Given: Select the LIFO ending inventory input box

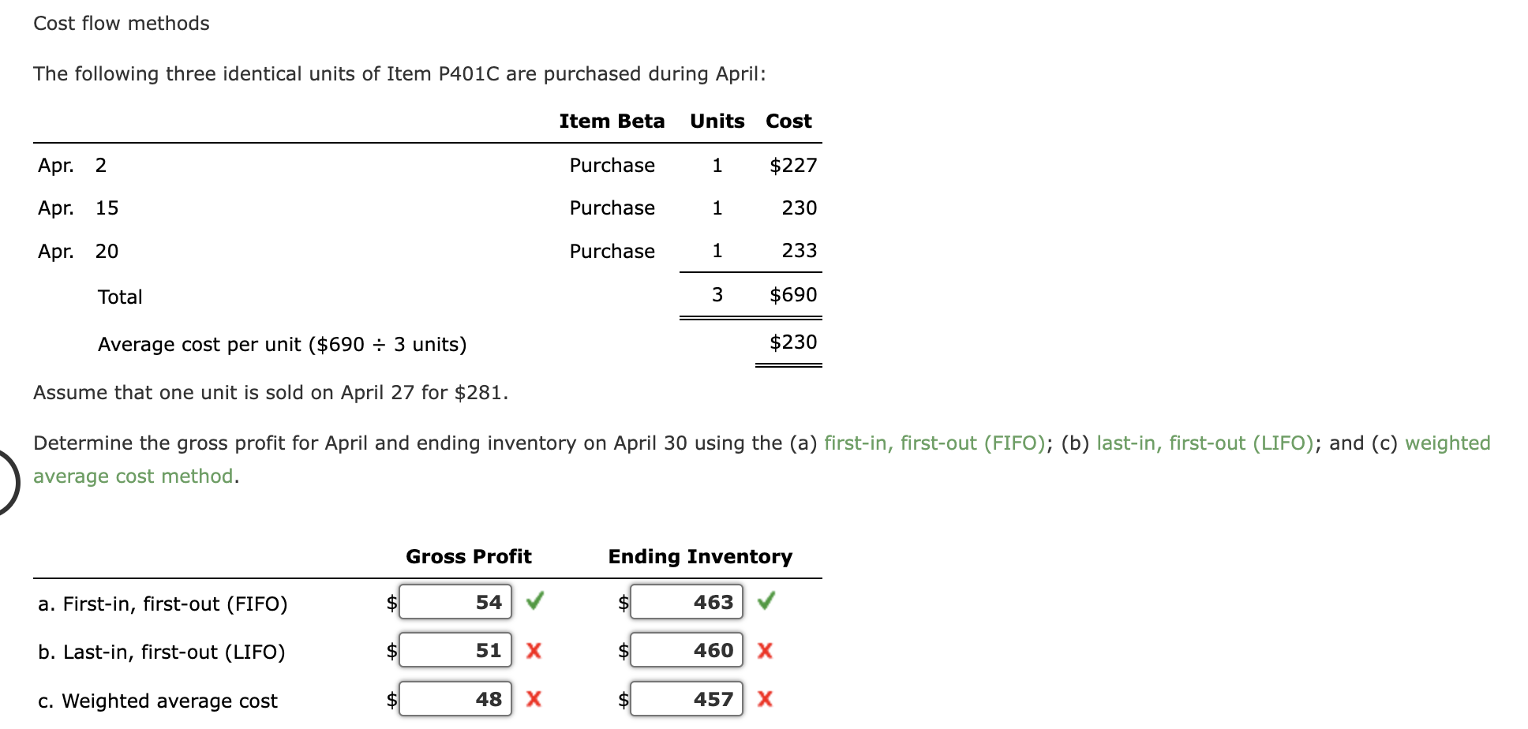Looking at the screenshot, I should click(x=687, y=651).
